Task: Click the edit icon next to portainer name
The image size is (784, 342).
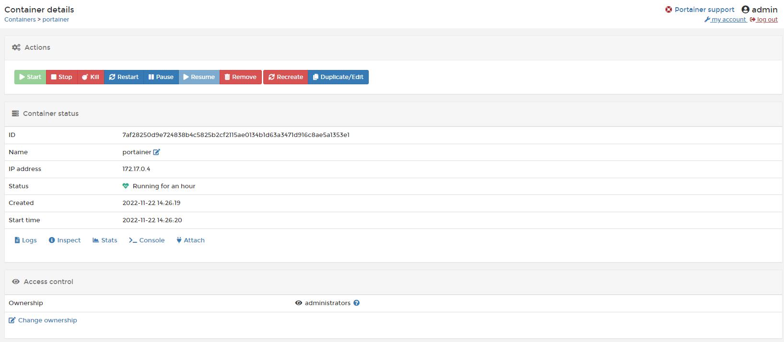Action: 156,152
